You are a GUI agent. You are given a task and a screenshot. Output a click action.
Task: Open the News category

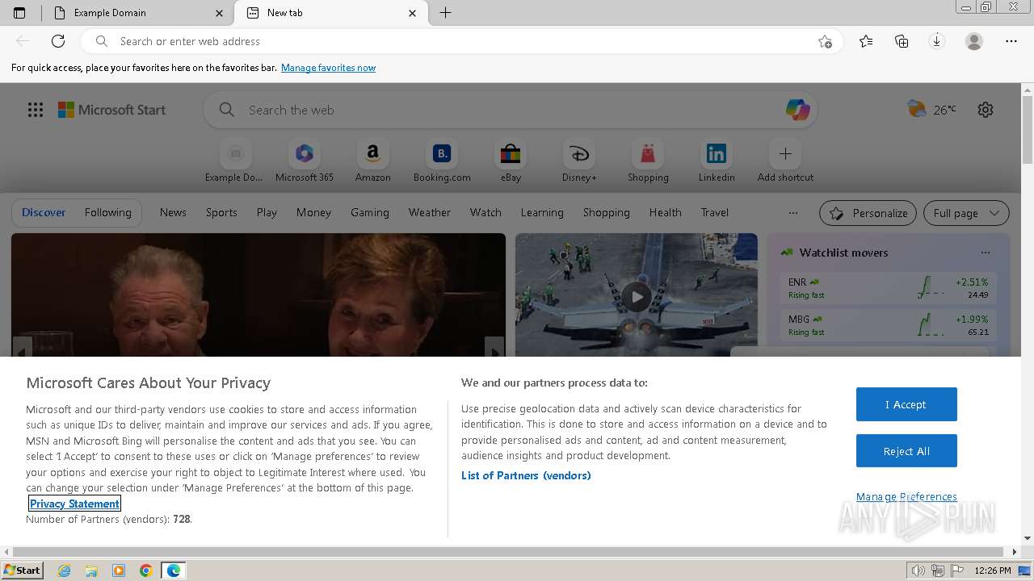pyautogui.click(x=173, y=212)
